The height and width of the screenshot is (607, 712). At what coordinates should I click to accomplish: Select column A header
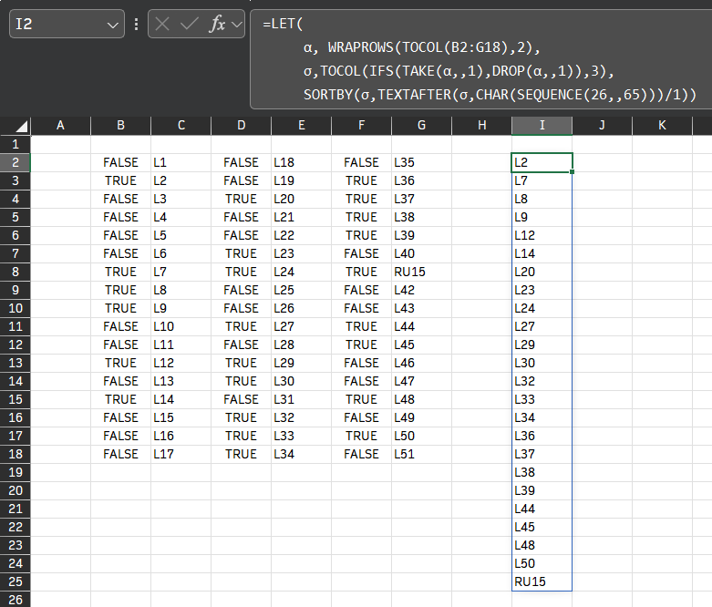pyautogui.click(x=60, y=126)
